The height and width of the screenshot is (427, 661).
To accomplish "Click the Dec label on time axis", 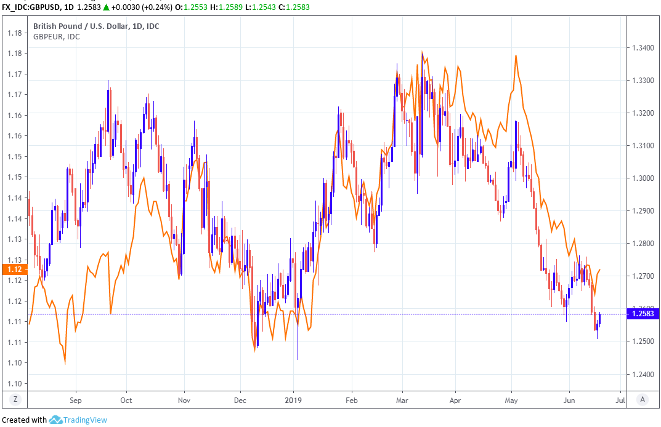I will 240,399.
